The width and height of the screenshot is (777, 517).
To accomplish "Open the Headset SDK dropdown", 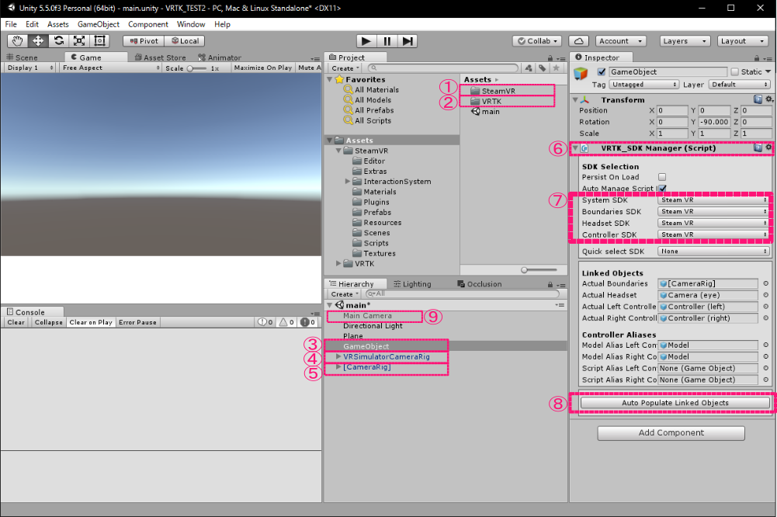I will [713, 223].
